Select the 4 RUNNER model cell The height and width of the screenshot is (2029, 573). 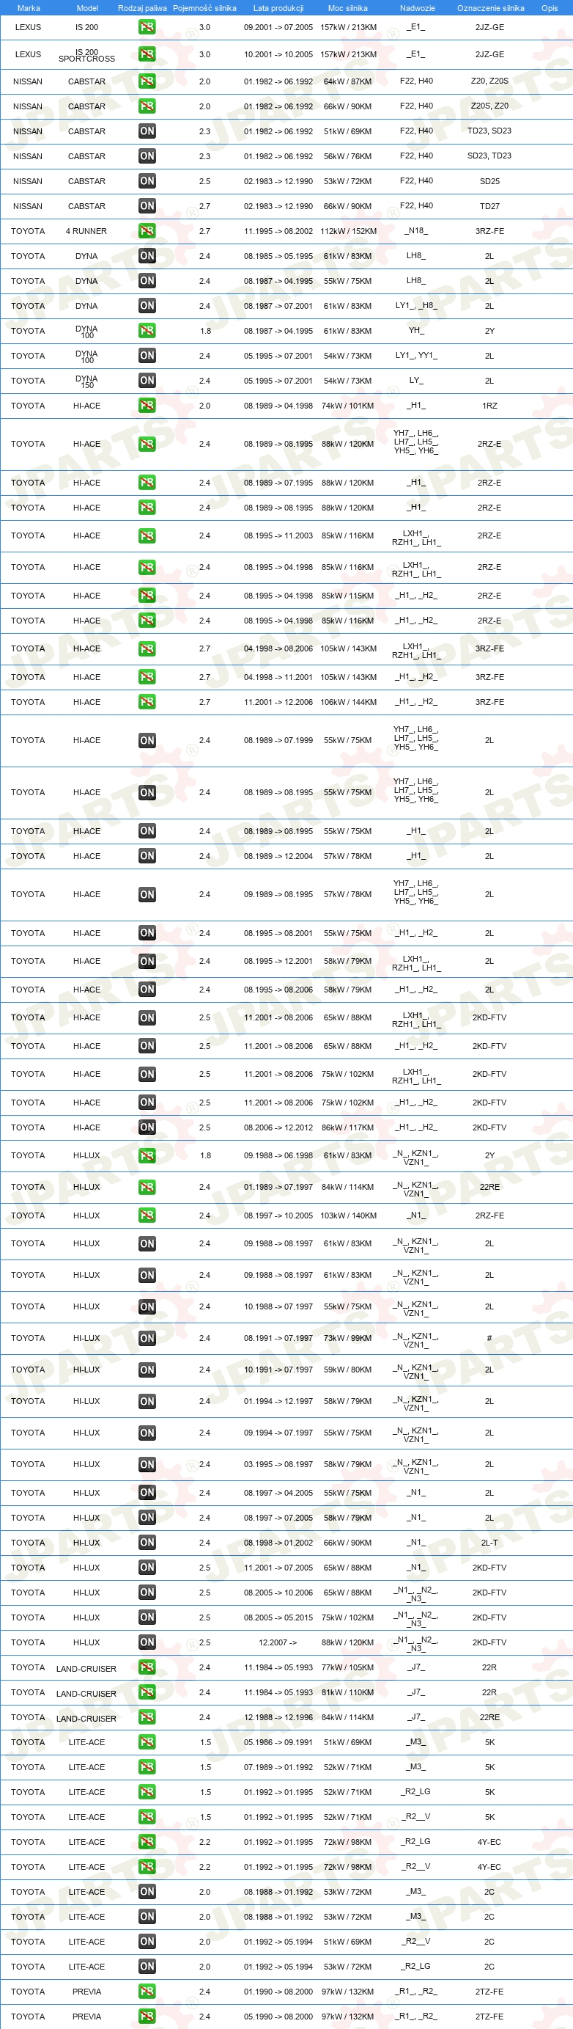86,232
